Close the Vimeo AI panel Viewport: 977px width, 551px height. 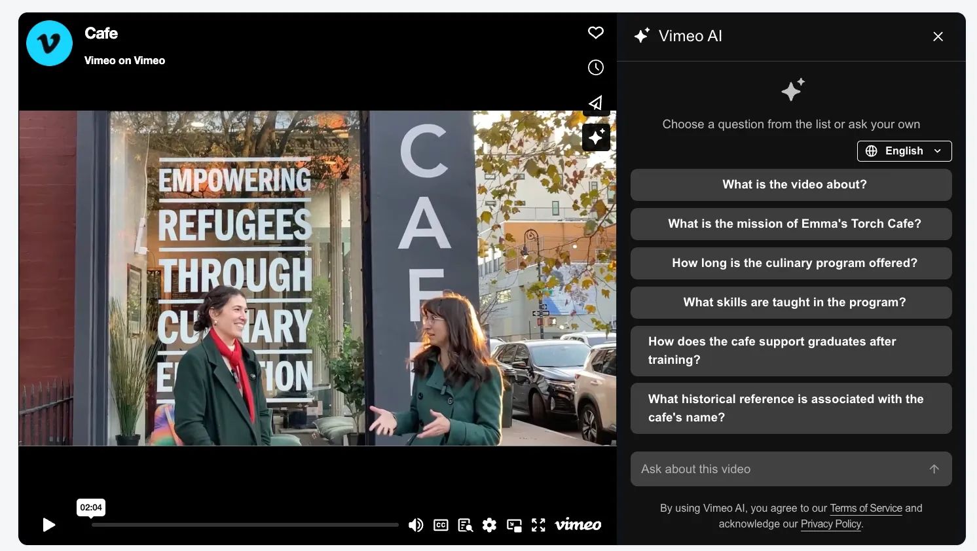(x=938, y=37)
